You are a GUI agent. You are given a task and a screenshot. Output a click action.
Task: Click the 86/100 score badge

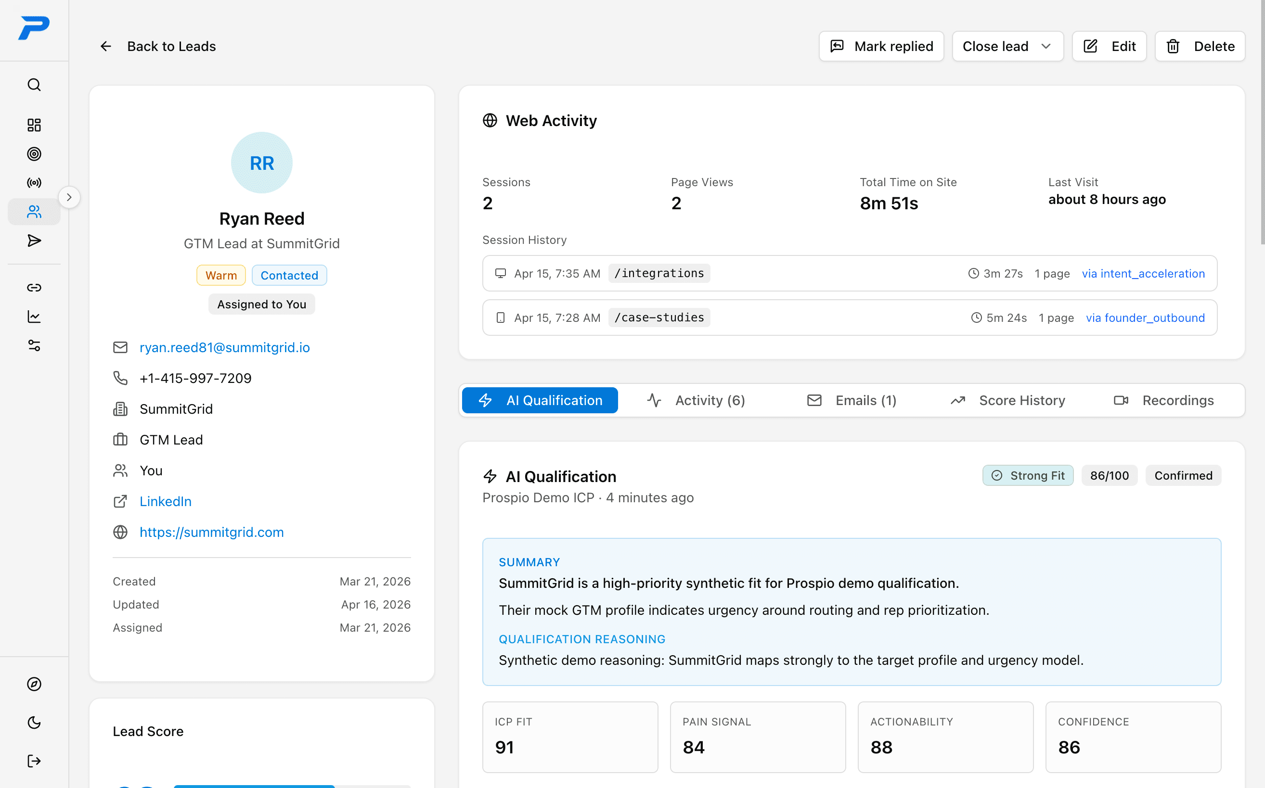point(1109,475)
